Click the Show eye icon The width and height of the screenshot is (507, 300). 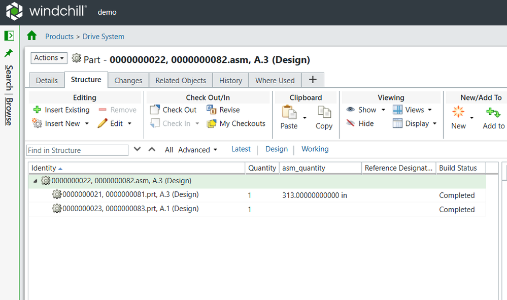[x=351, y=109]
